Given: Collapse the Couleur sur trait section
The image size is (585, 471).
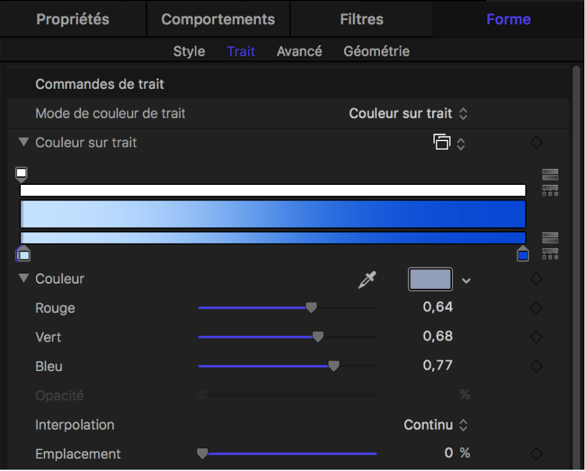Looking at the screenshot, I should [x=24, y=142].
